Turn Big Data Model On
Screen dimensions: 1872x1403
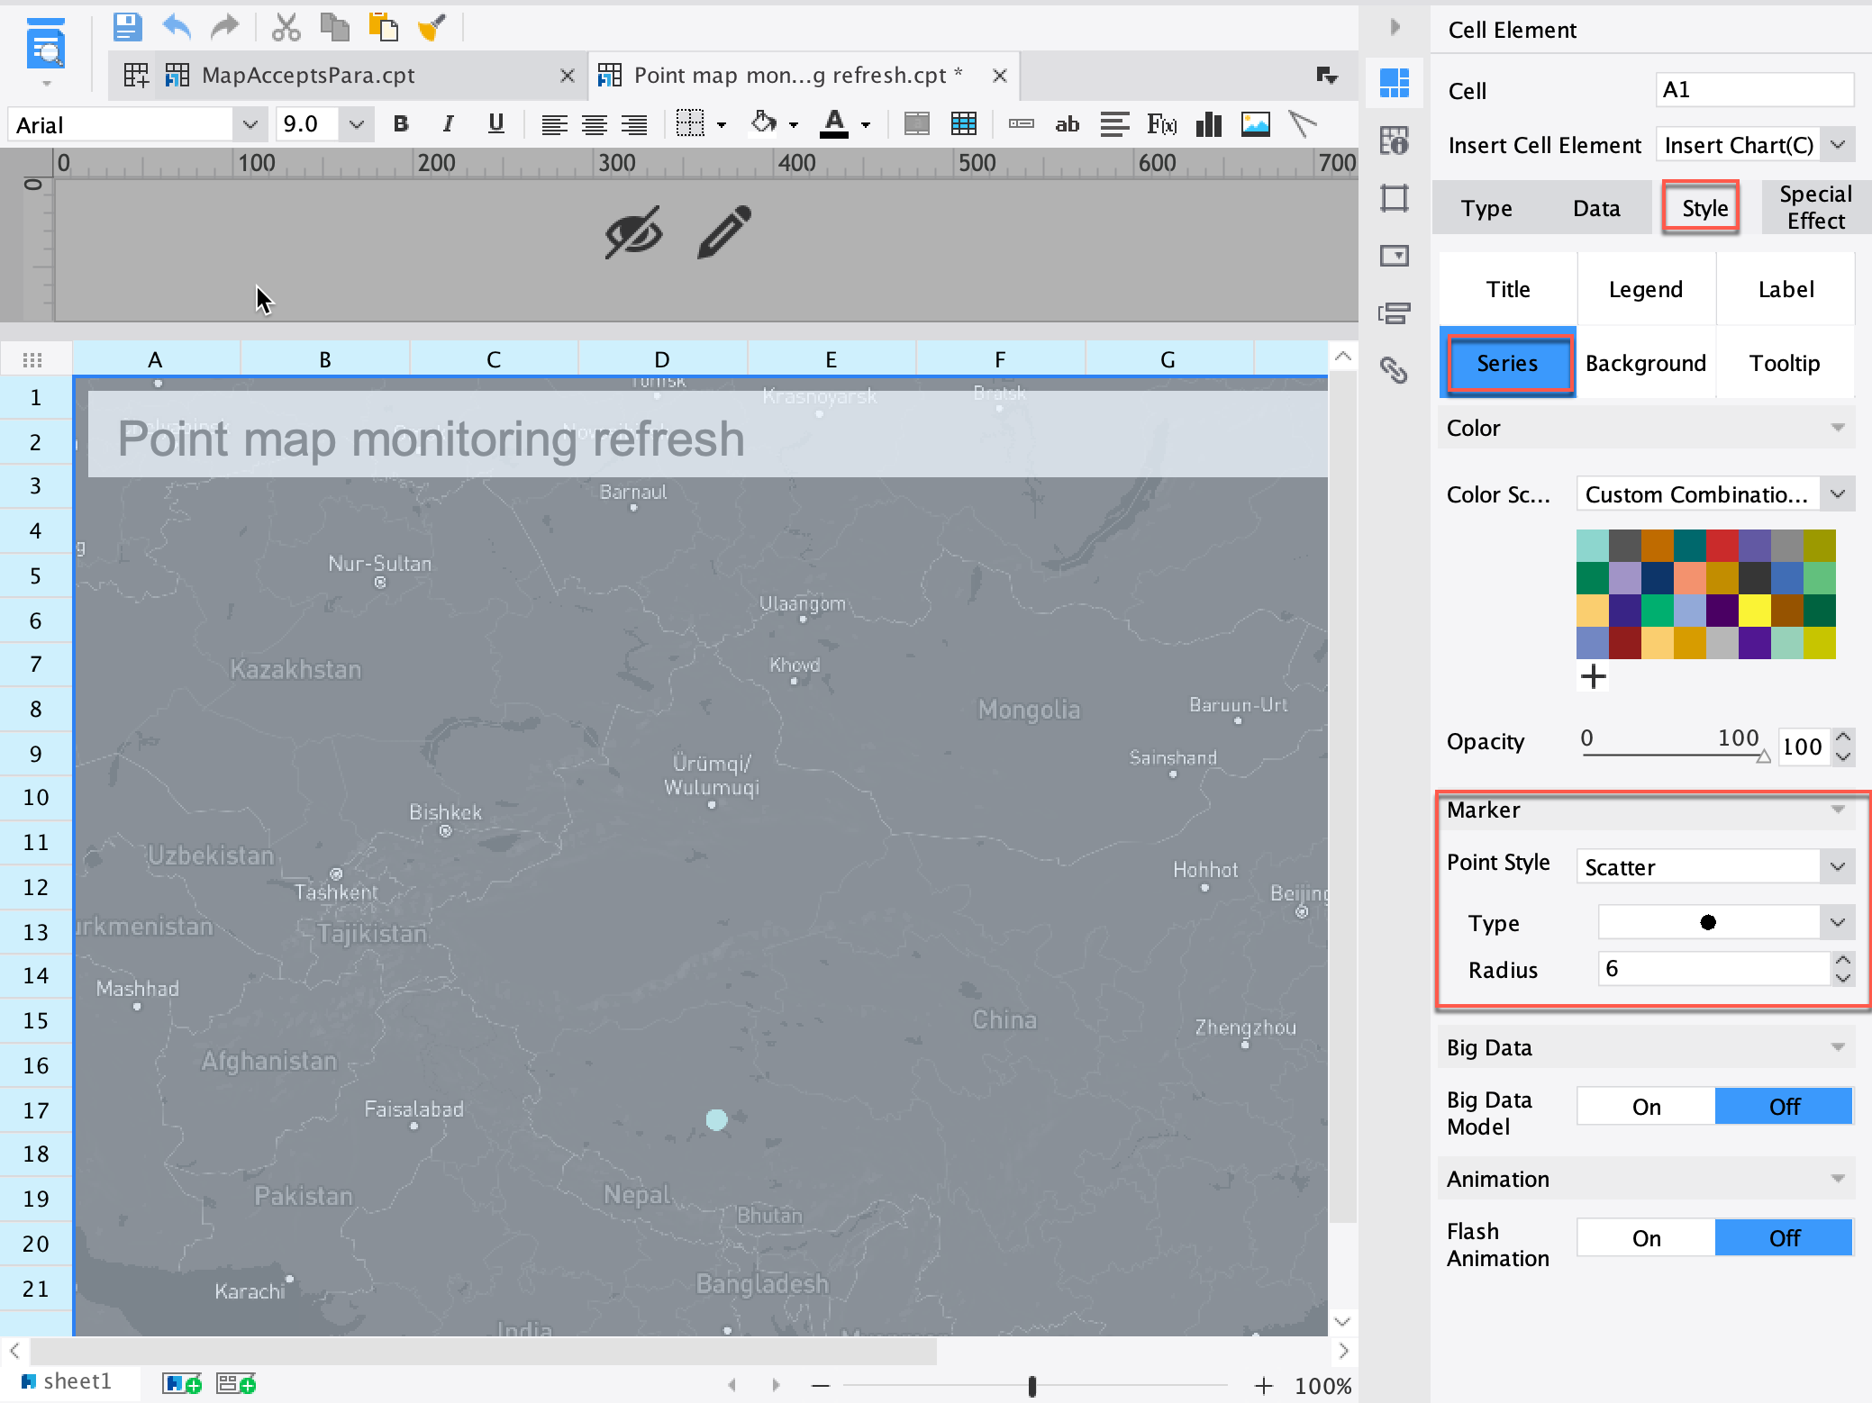point(1645,1107)
